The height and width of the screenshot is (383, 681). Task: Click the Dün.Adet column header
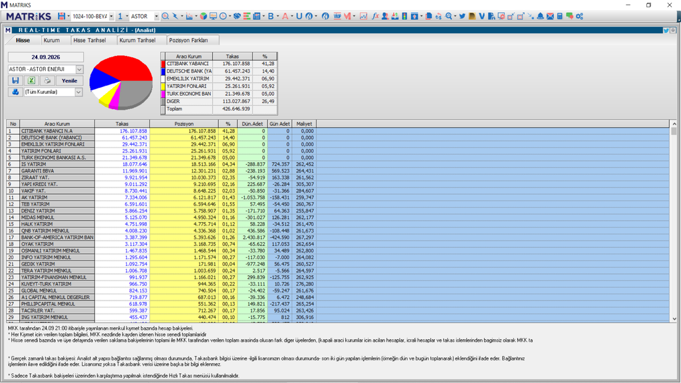coord(252,124)
